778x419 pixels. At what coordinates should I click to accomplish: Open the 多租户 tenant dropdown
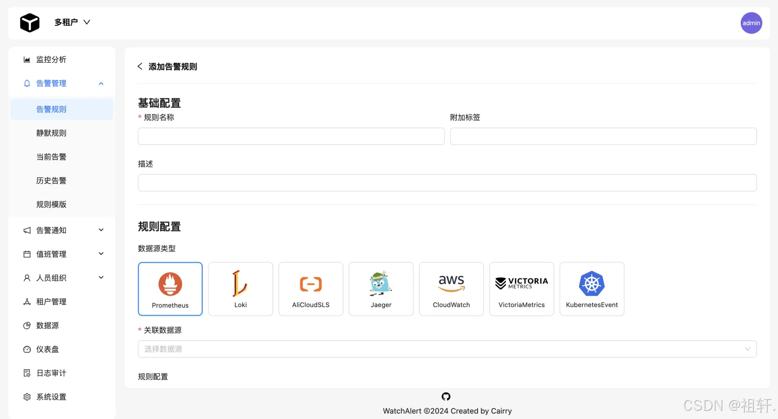click(x=72, y=22)
